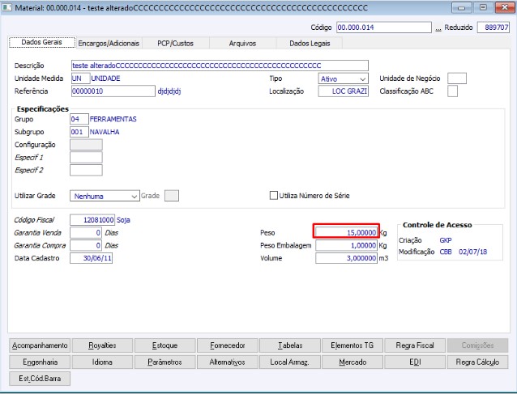517x394 pixels.
Task: Click the CBB modification user text
Action: click(x=446, y=252)
